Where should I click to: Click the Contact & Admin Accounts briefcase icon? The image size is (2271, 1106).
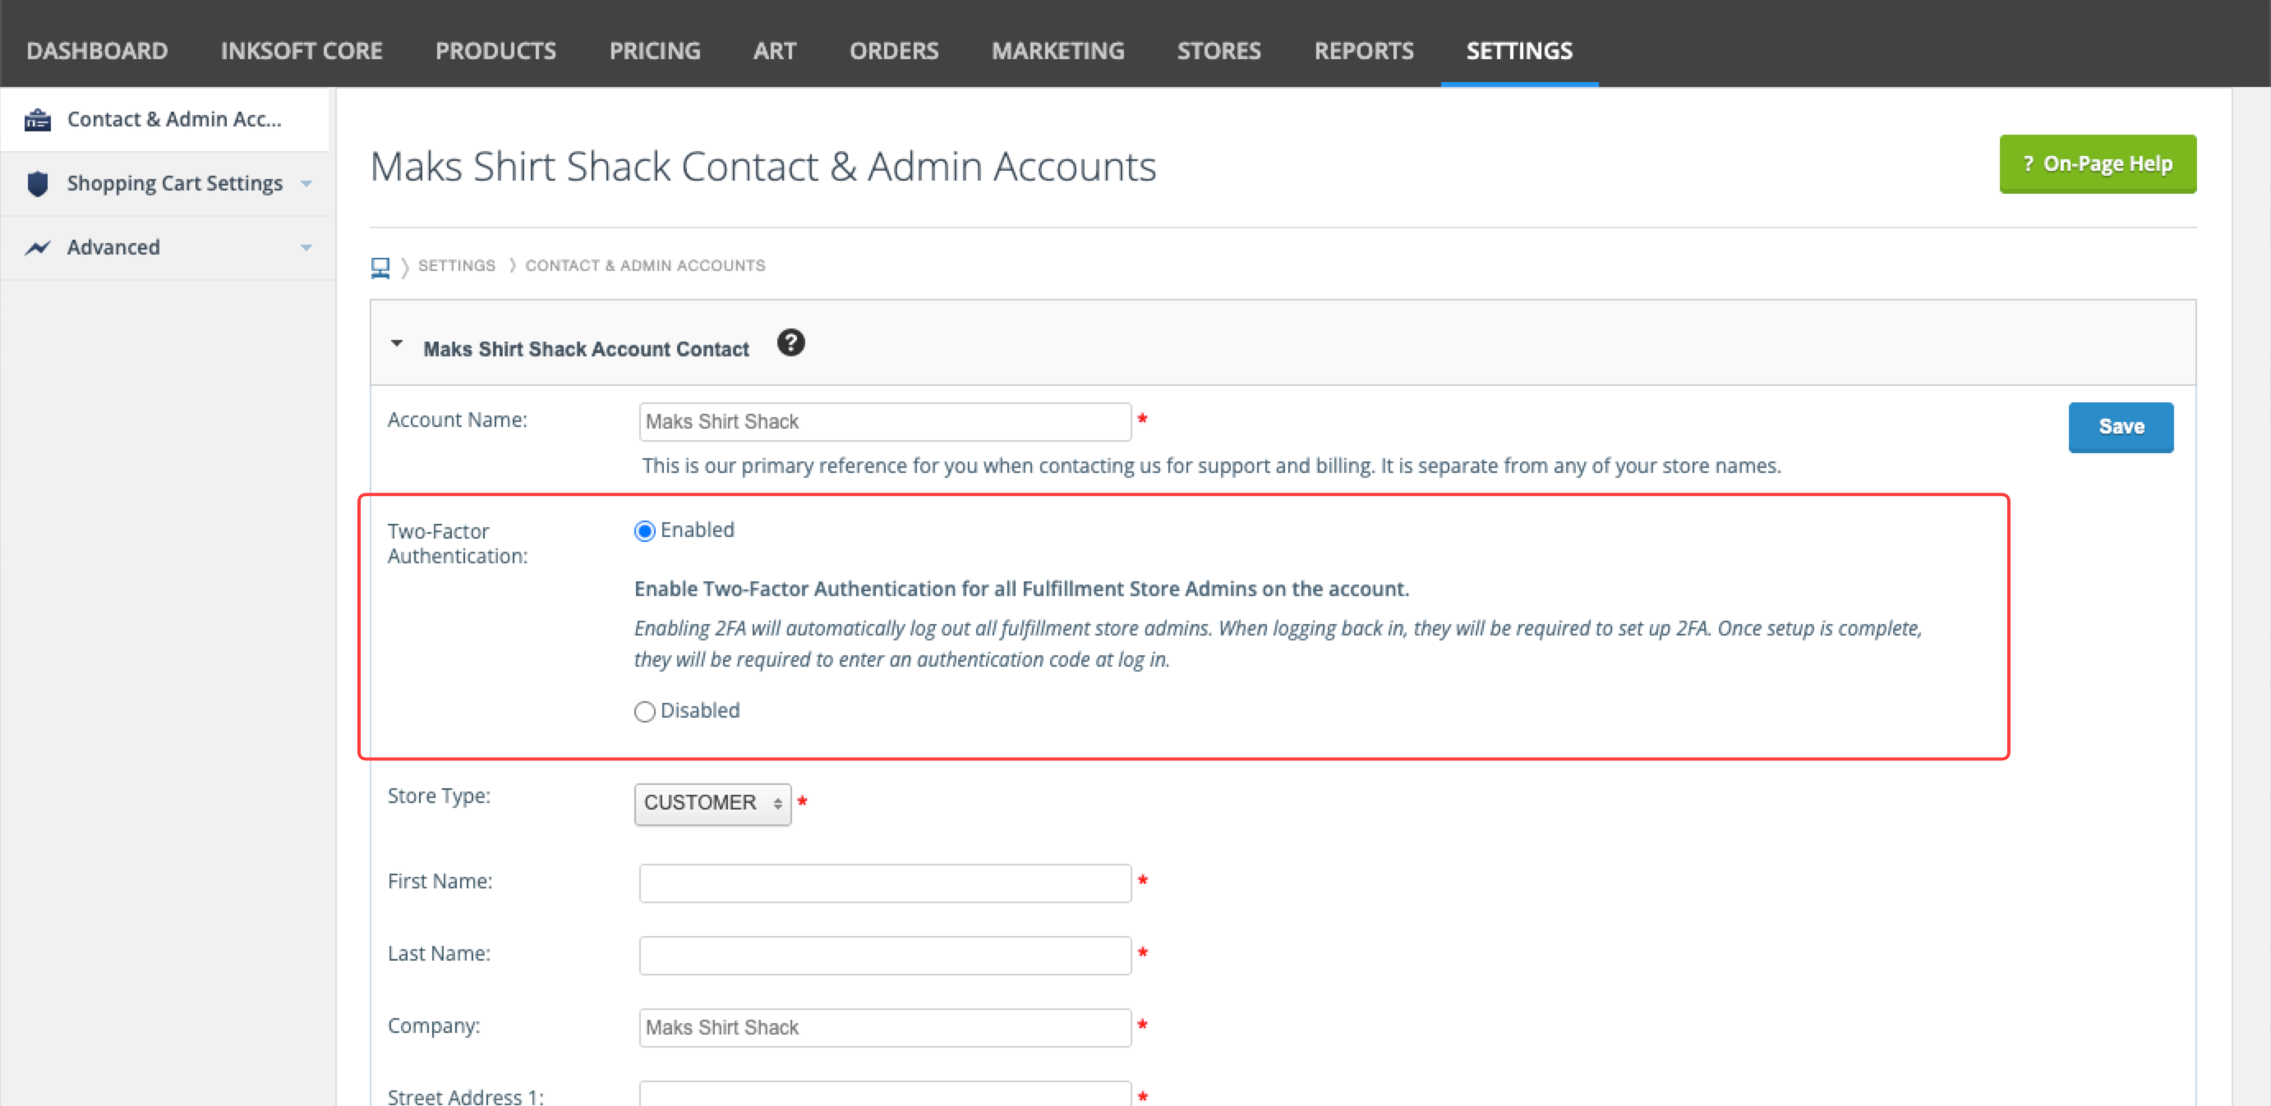coord(37,119)
